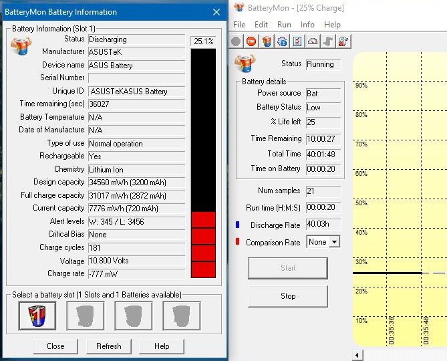Click the Manufacturer field ASUSTeK
447x361 pixels.
[136, 52]
